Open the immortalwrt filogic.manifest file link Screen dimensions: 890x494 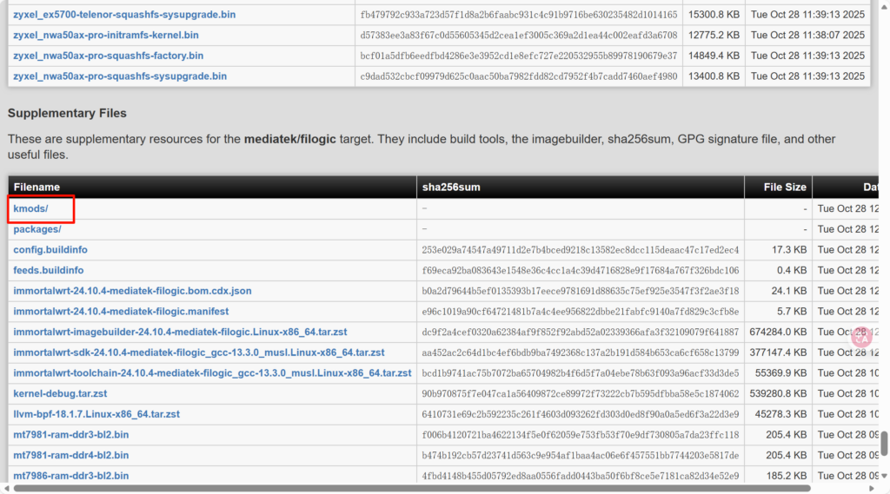(121, 312)
